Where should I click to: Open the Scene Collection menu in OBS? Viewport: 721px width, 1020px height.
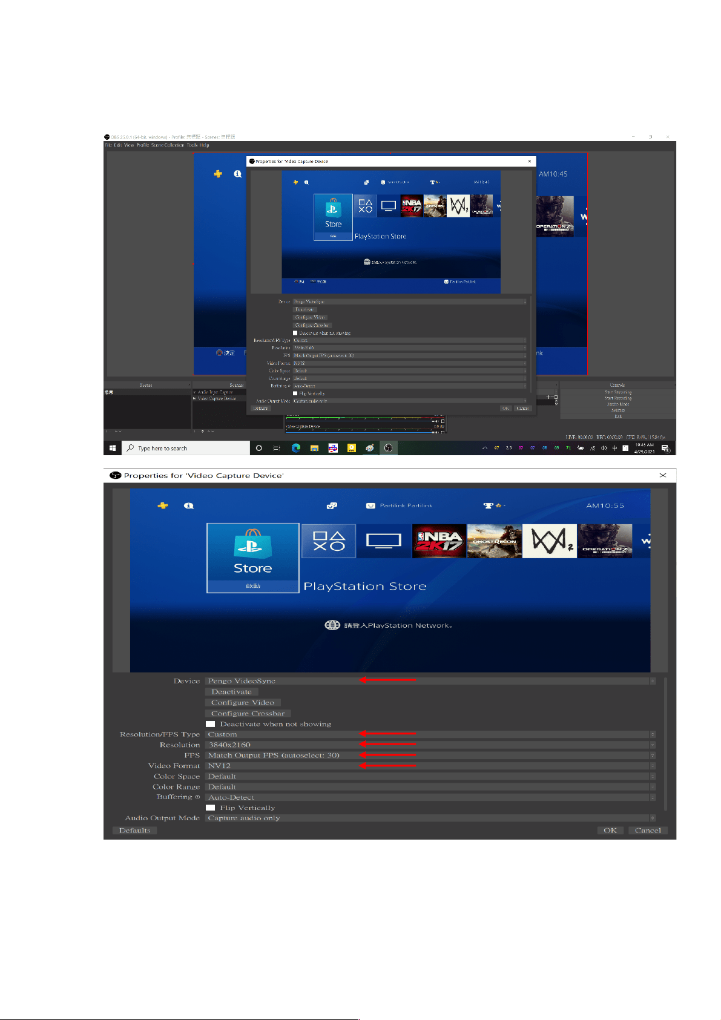[168, 145]
